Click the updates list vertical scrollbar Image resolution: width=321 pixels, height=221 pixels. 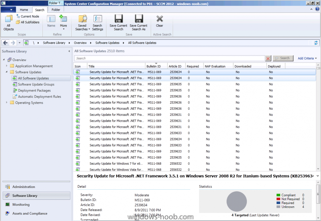click(x=318, y=117)
